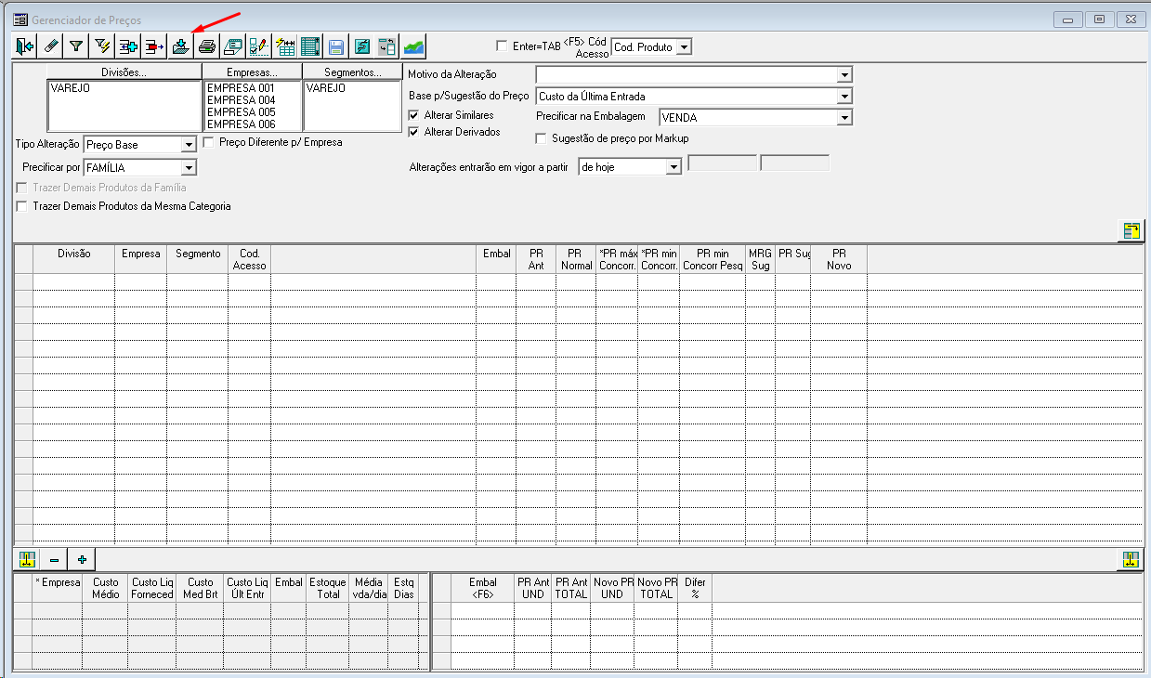Click the Divisão column header
This screenshot has width=1151, height=678.
[x=73, y=259]
